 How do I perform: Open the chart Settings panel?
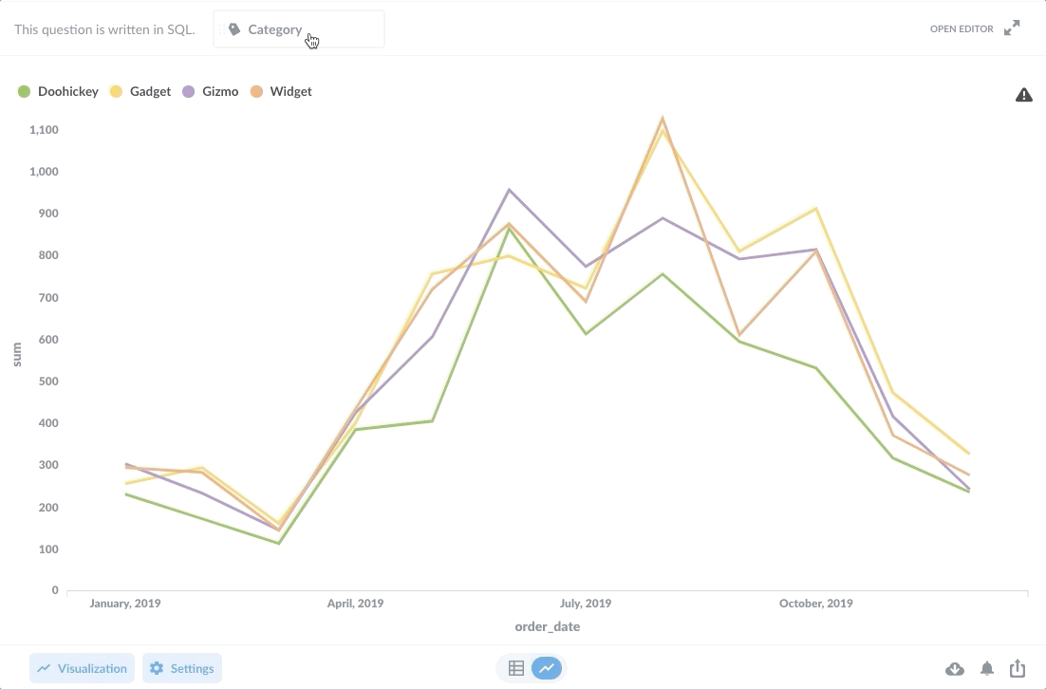(x=182, y=669)
